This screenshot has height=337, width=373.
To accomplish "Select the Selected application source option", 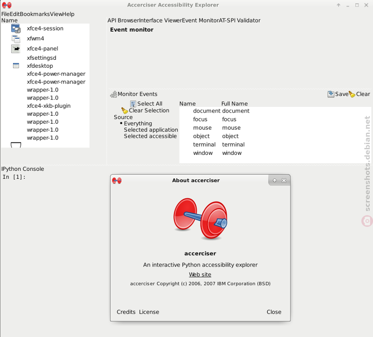I will click(151, 130).
